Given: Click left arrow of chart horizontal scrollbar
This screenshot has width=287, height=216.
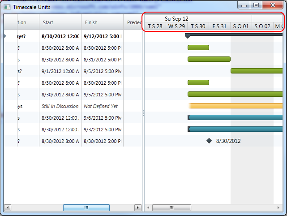Looking at the screenshot, I should pyautogui.click(x=148, y=207).
